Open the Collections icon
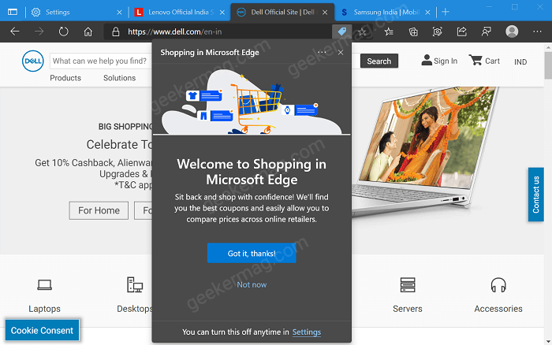 [413, 32]
